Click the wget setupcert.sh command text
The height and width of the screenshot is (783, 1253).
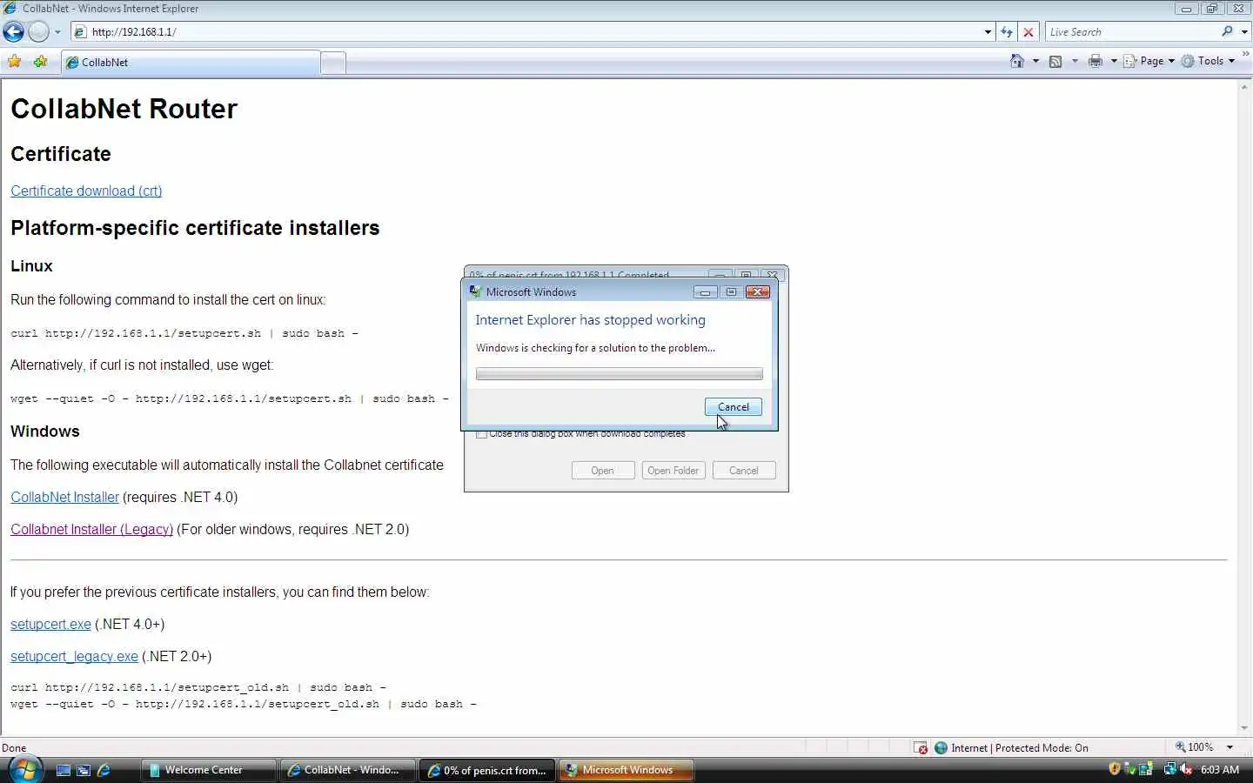tap(230, 399)
